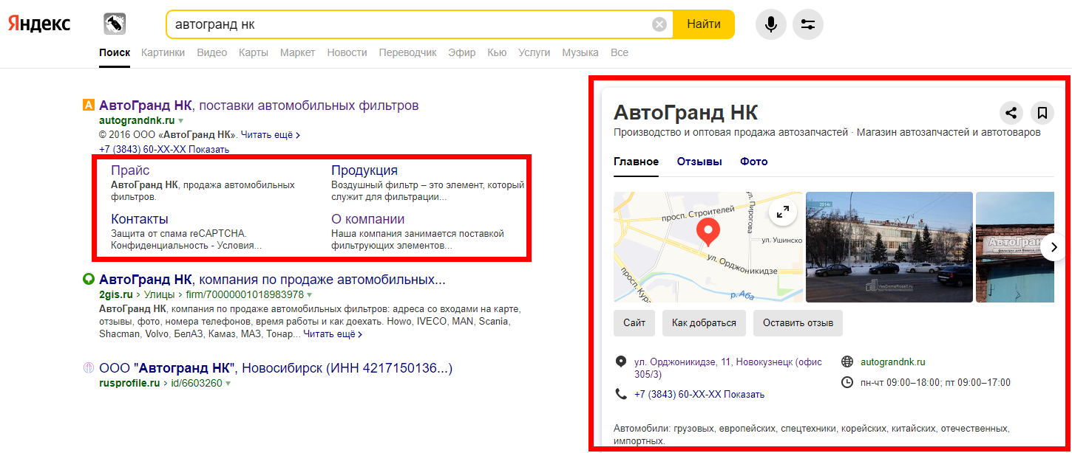Switch to Картинки tab

[x=163, y=52]
